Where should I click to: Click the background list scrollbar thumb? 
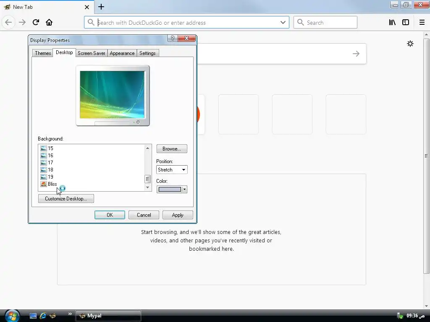[x=147, y=179]
